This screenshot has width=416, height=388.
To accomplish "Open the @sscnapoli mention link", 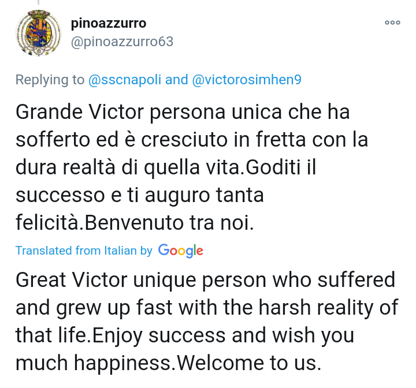I will tap(125, 80).
